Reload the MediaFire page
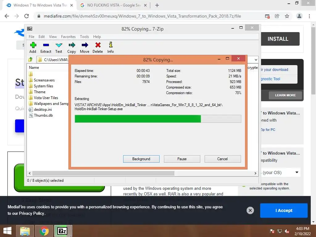Screen dimensions: 316x237 point(27,16)
